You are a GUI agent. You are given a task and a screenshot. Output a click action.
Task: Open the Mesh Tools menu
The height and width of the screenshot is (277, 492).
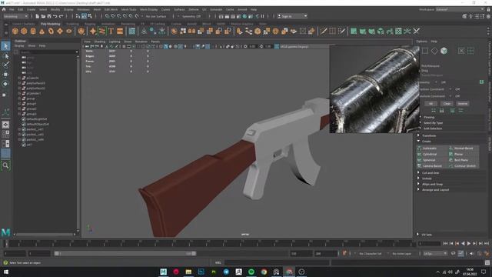pyautogui.click(x=128, y=10)
